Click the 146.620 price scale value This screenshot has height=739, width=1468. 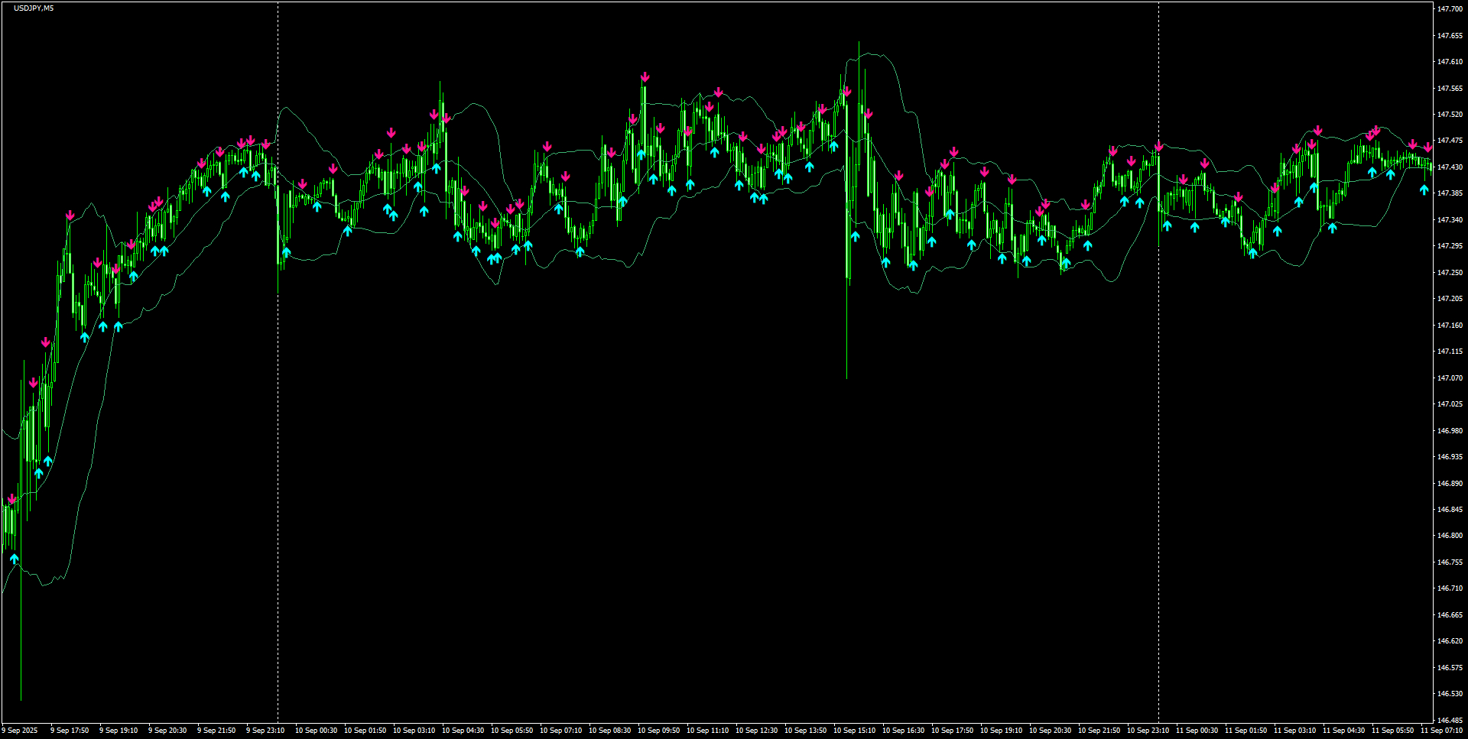pyautogui.click(x=1450, y=641)
